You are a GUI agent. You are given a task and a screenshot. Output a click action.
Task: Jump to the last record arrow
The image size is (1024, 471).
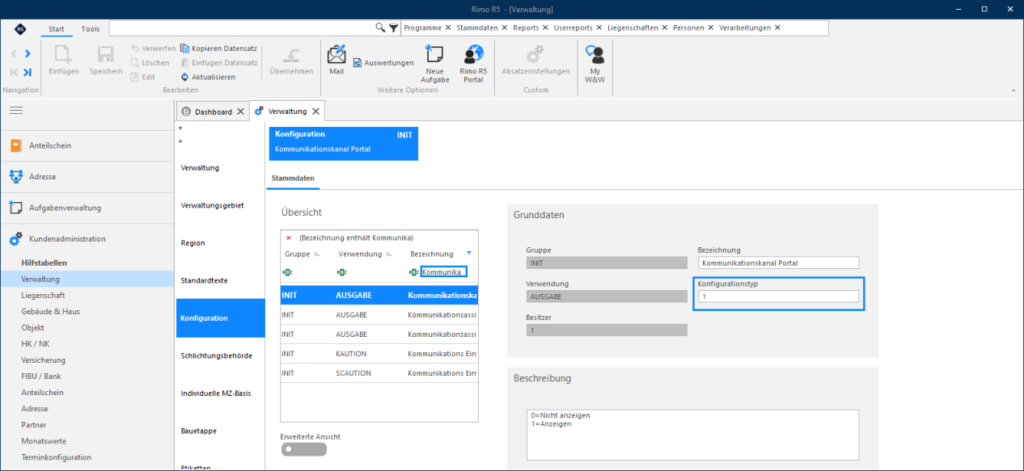pos(28,72)
